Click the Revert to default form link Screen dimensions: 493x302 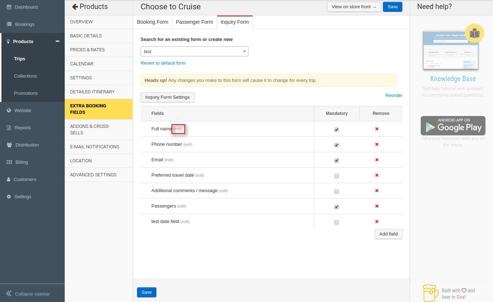pyautogui.click(x=163, y=63)
